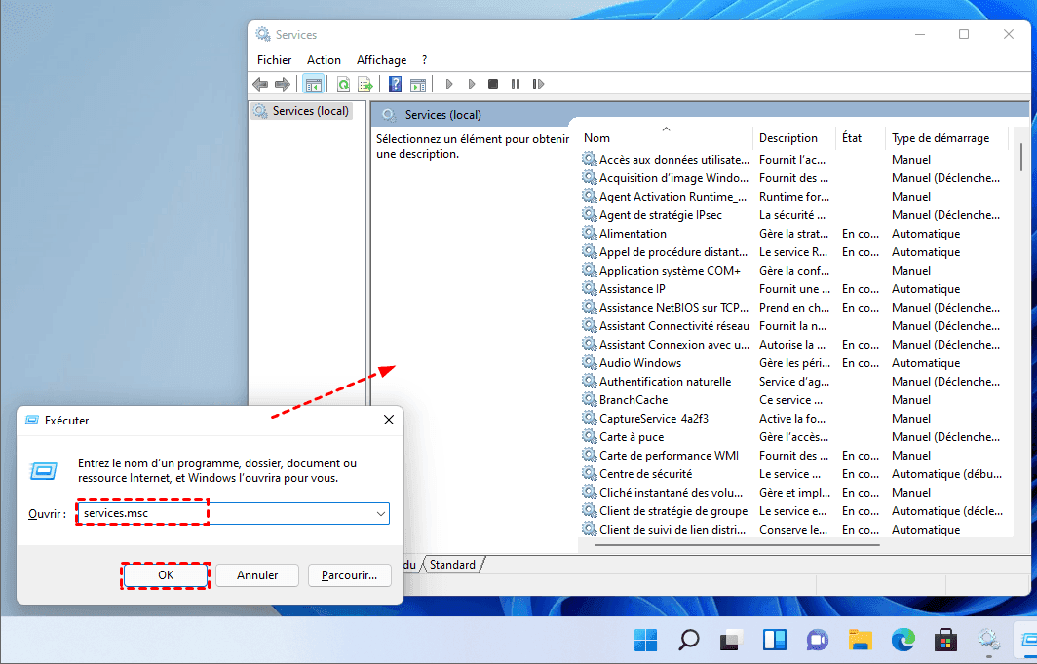Open Microsoft Edge from the taskbar

903,640
